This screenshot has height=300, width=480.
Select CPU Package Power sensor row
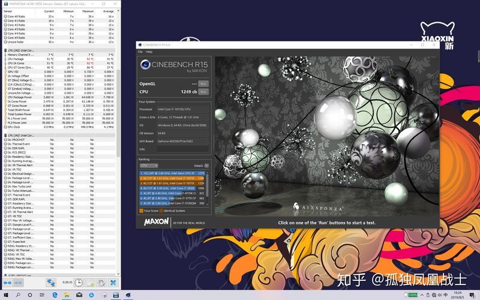point(59,97)
